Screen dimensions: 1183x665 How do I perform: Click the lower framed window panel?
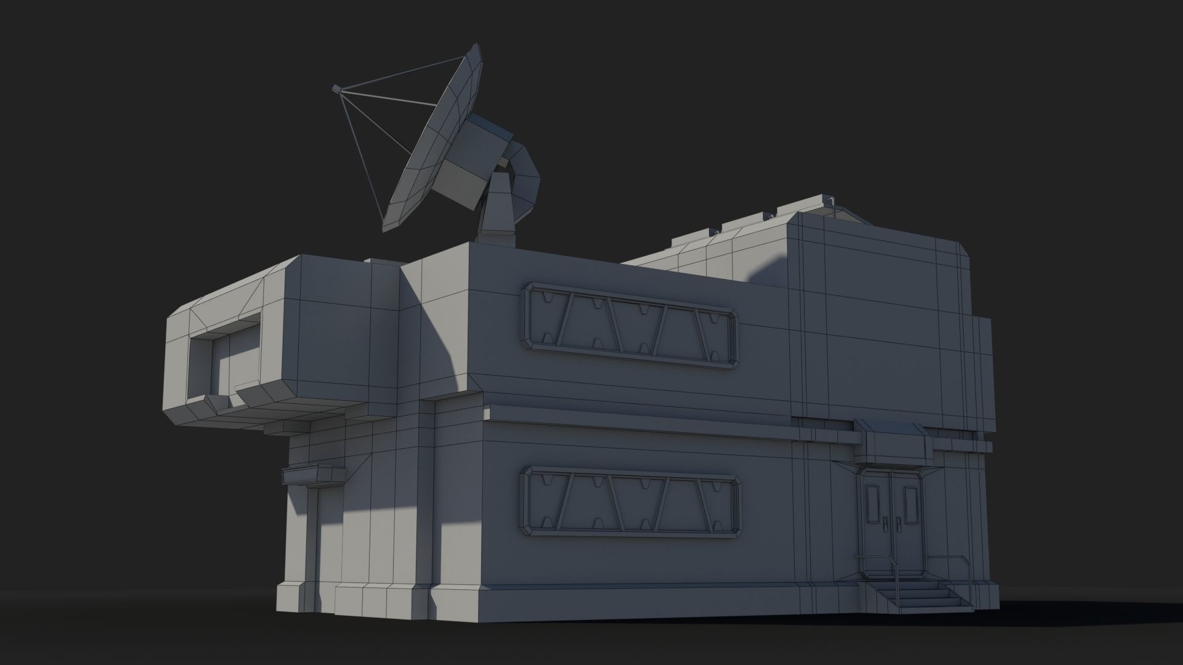pos(631,502)
